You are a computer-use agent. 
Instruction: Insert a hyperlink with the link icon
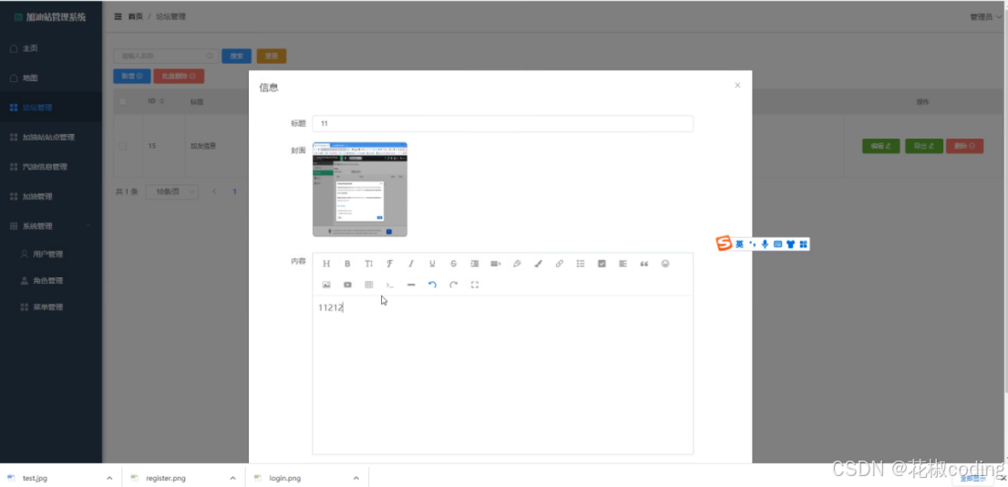click(x=560, y=264)
